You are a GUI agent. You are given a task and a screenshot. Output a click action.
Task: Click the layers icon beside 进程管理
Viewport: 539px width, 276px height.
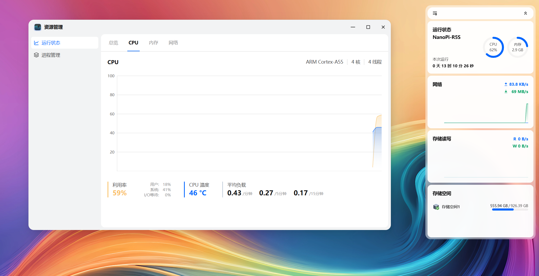coord(37,55)
